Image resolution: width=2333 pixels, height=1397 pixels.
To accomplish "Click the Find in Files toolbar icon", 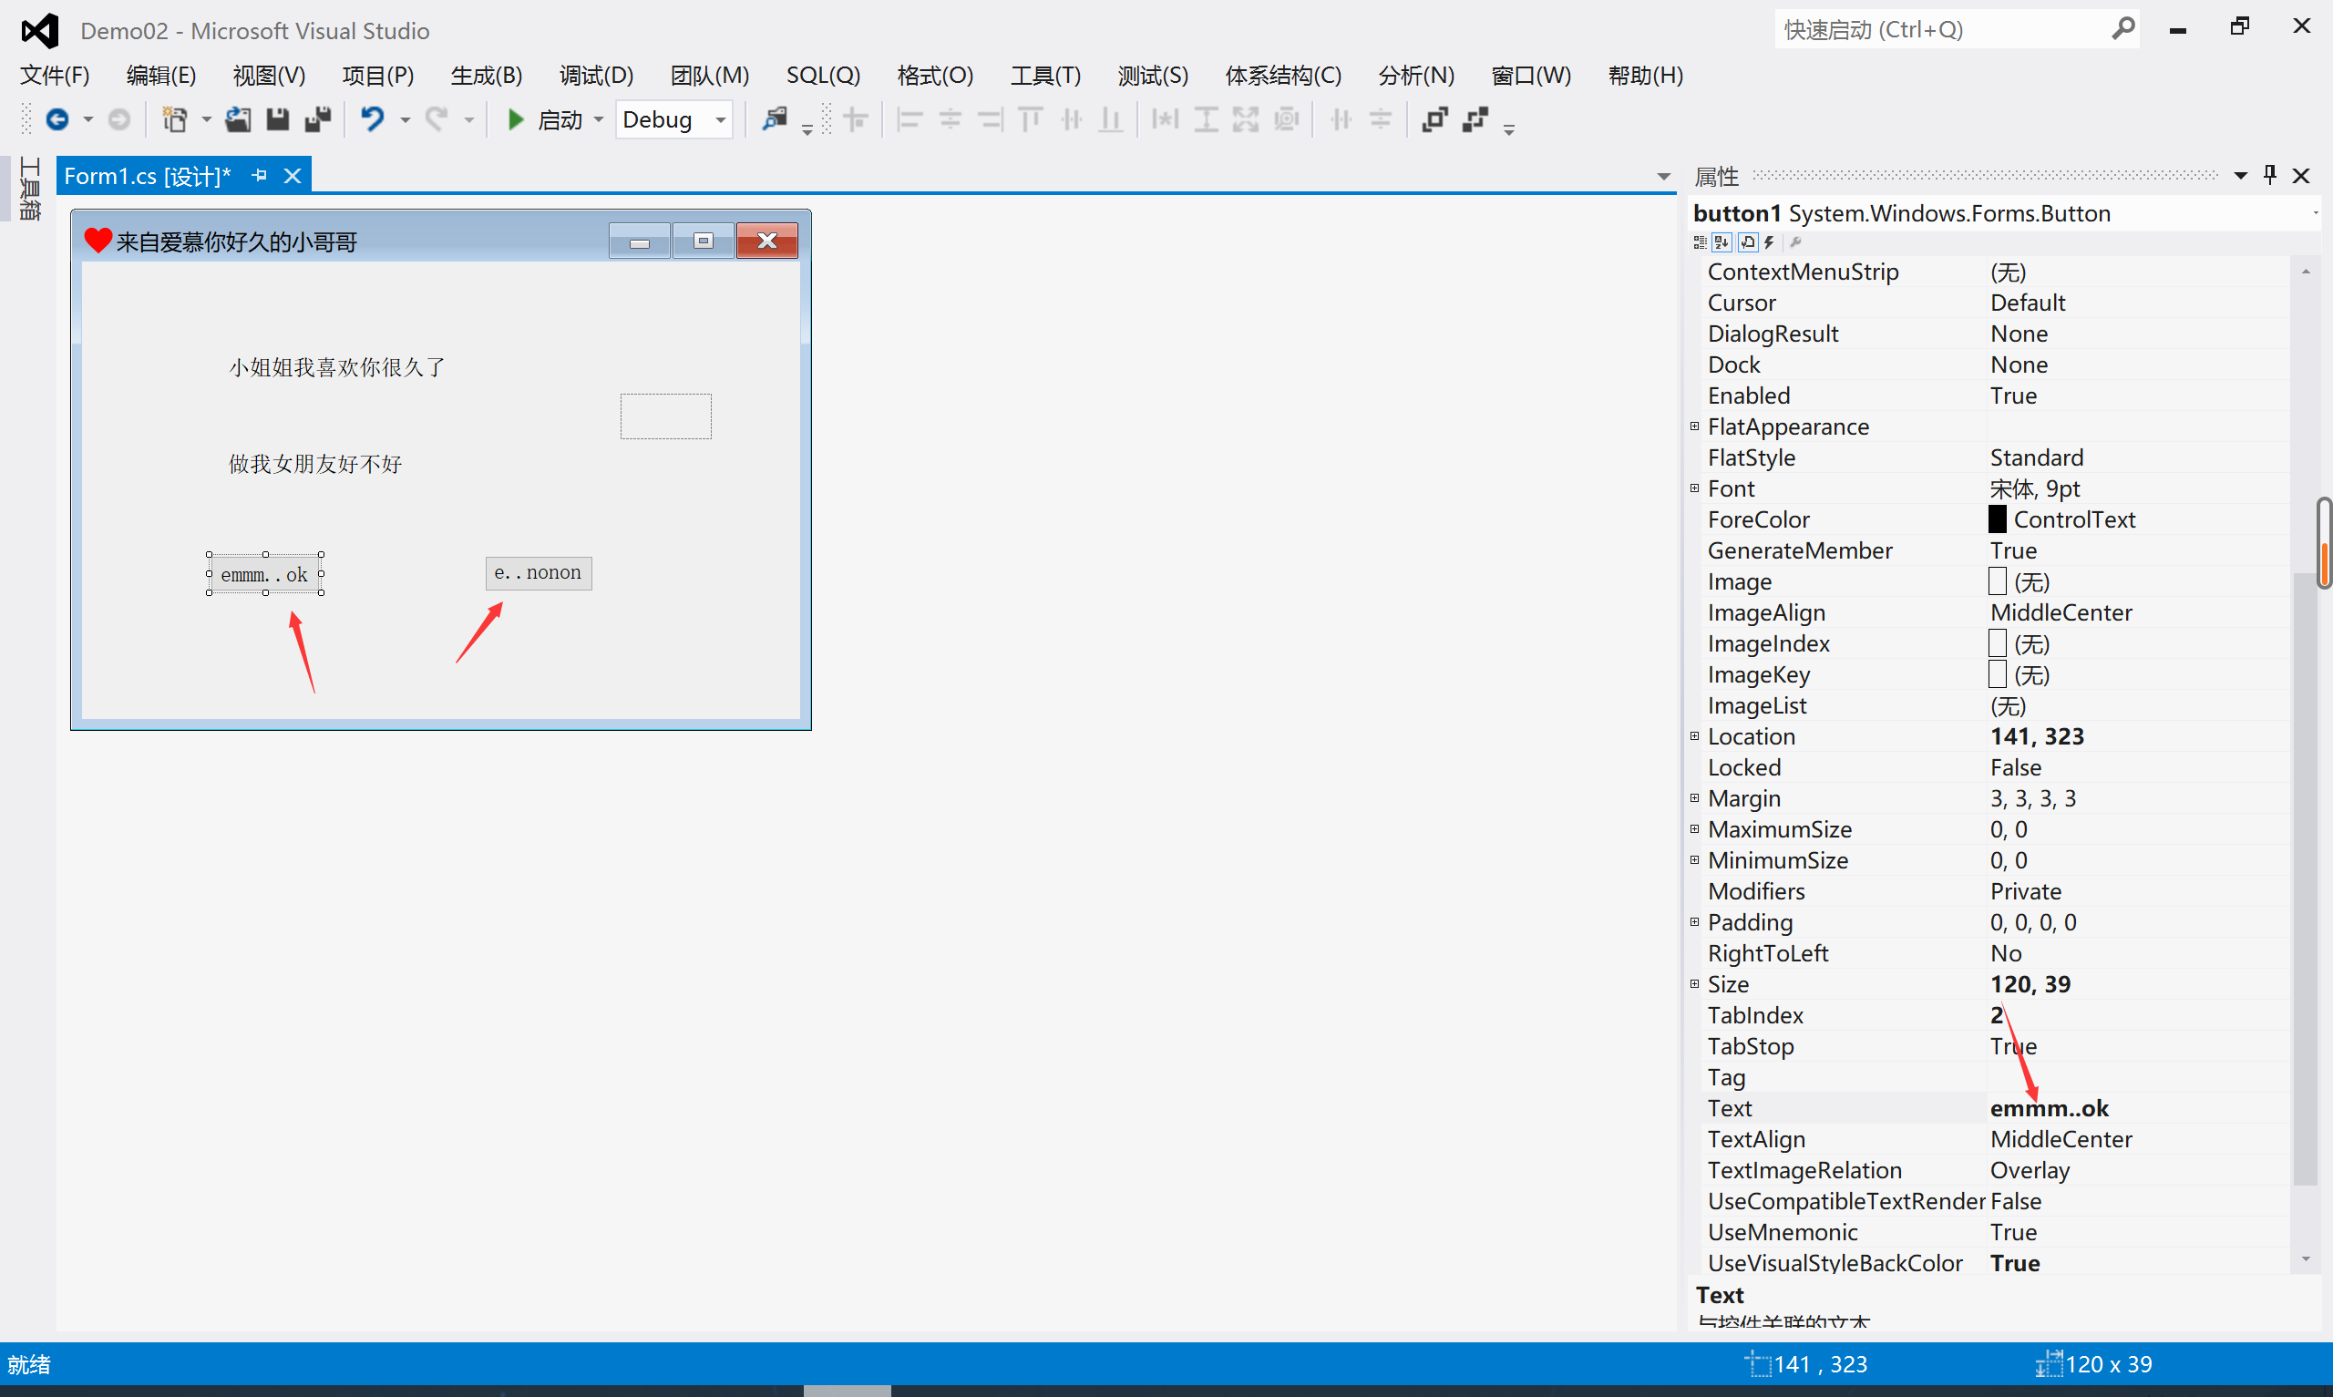I will tap(775, 119).
